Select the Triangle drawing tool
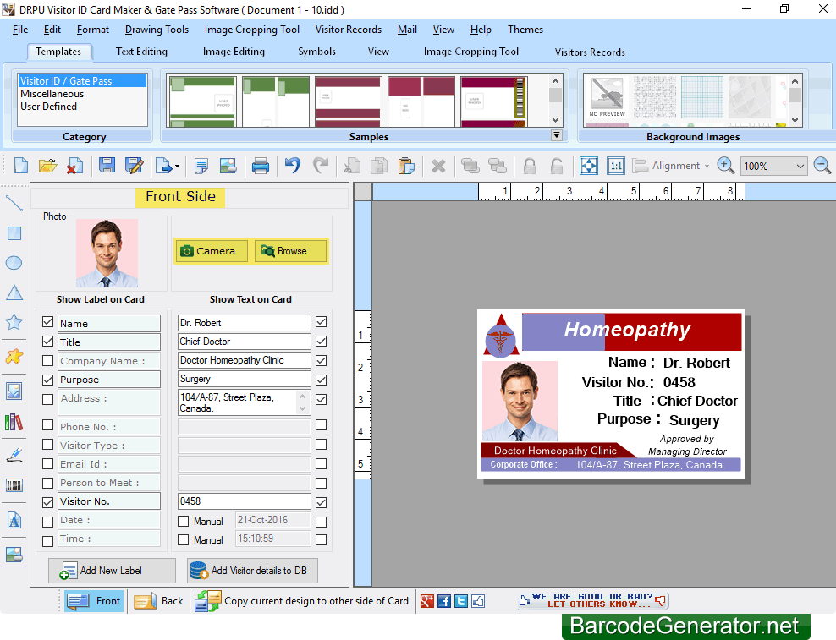 (14, 293)
